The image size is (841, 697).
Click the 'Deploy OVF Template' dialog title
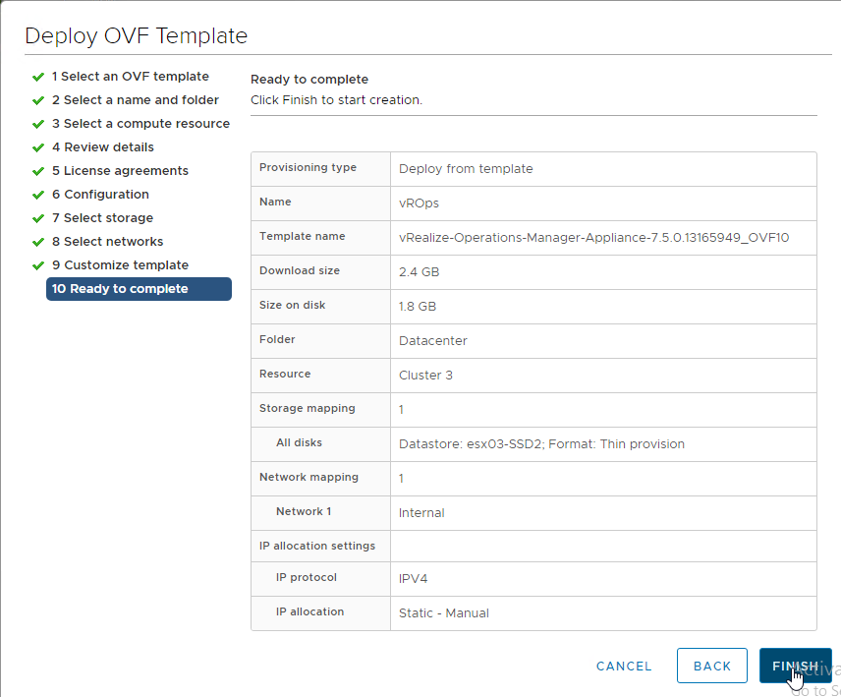click(x=137, y=36)
